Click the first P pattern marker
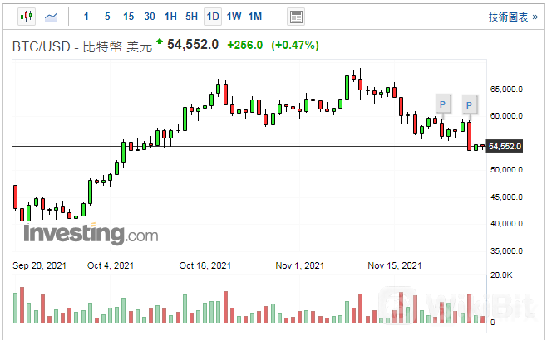547x340 pixels. (x=443, y=104)
